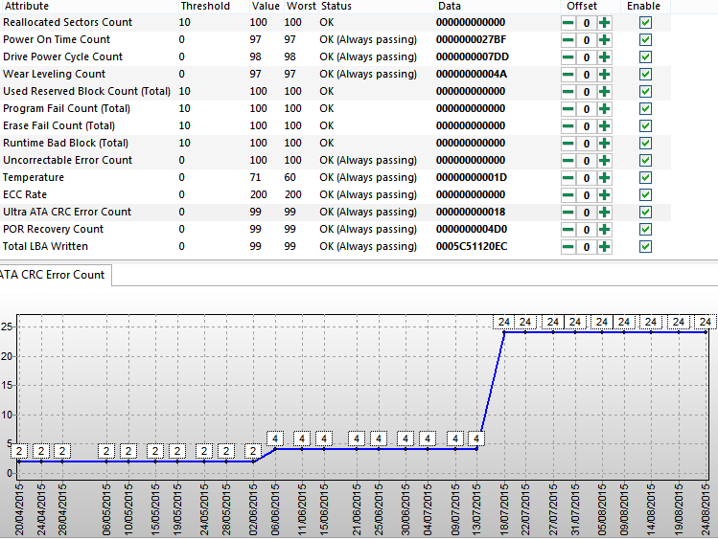The height and width of the screenshot is (540, 718).
Task: Select the Ultra ATA CRC Error Count row
Action: pyautogui.click(x=67, y=212)
